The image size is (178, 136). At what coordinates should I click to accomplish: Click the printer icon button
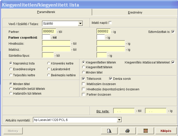pos(127,131)
